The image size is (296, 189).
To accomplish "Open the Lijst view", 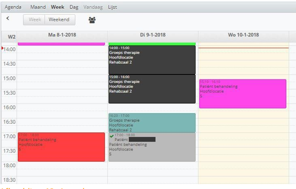I will [x=113, y=7].
